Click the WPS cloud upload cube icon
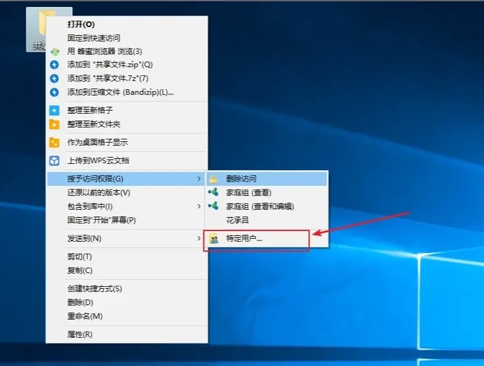The image size is (484, 366). tap(55, 161)
